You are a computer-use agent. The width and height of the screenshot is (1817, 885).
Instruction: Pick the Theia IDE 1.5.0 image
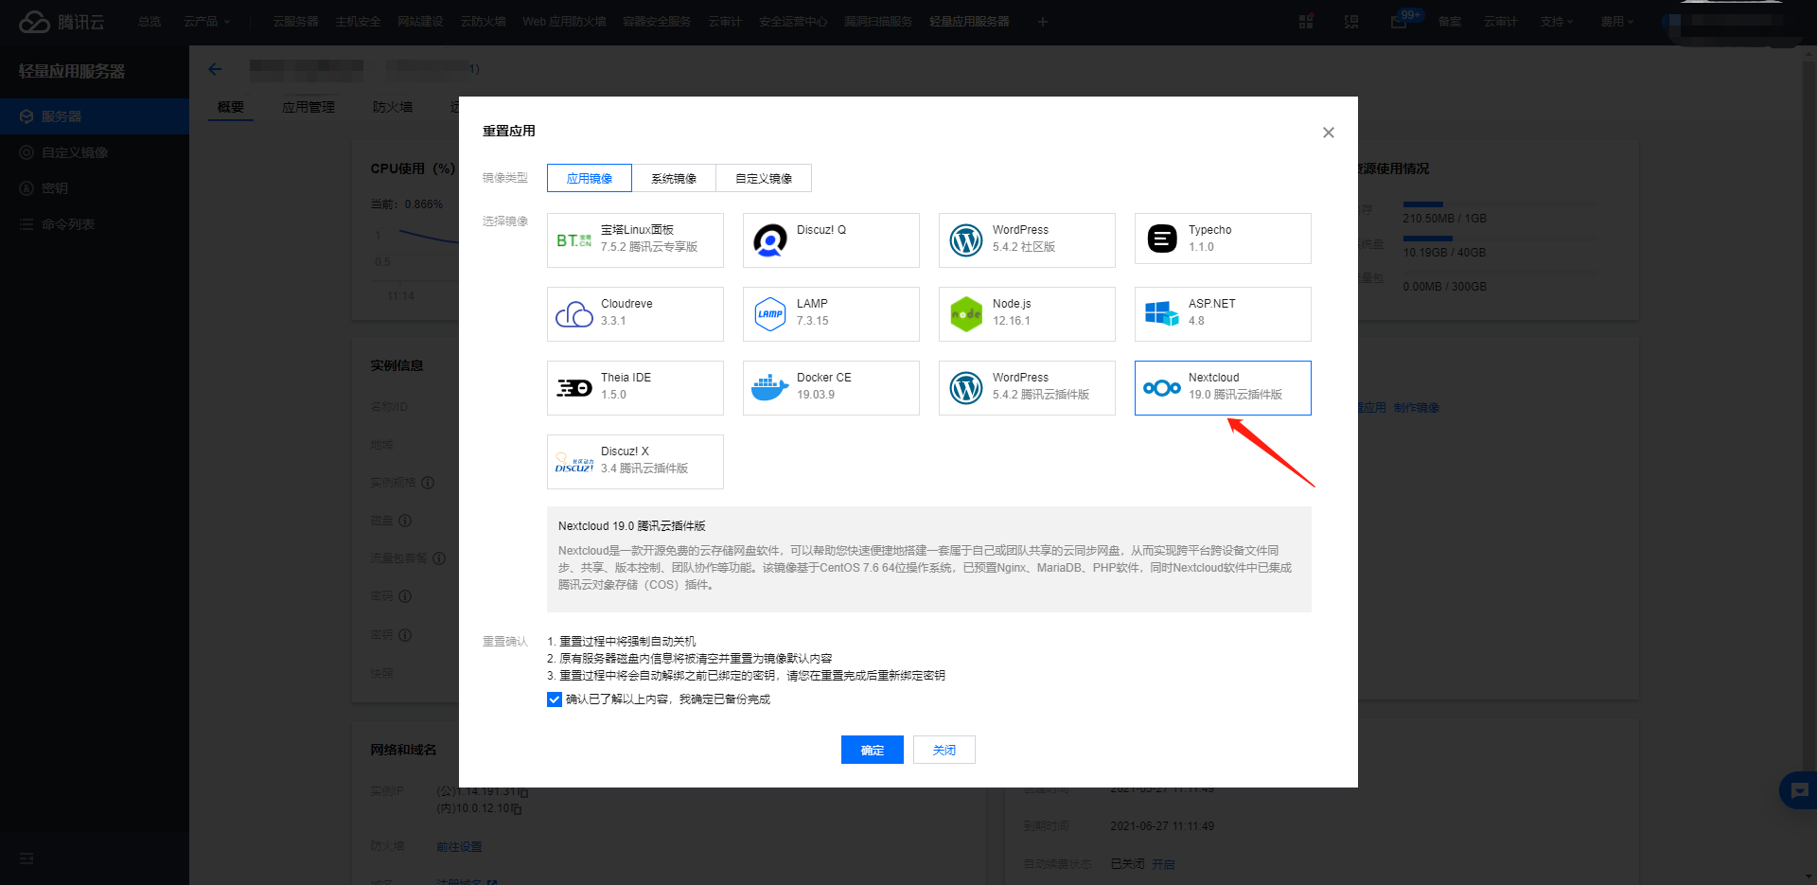pos(635,388)
